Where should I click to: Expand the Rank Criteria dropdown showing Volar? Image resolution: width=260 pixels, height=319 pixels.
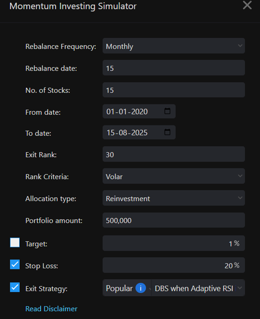(173, 176)
